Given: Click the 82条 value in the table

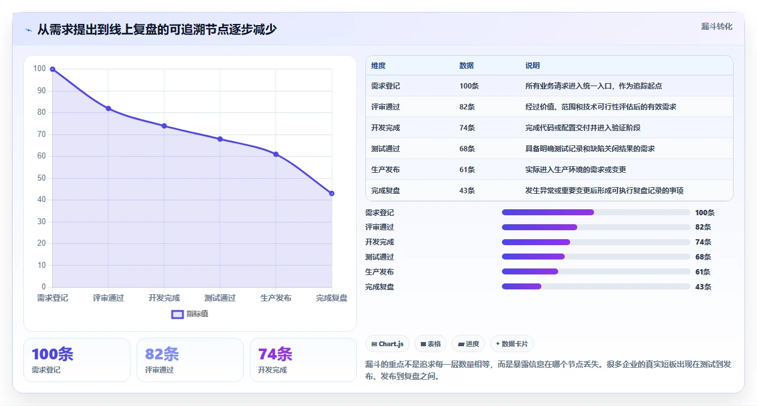Looking at the screenshot, I should 467,107.
